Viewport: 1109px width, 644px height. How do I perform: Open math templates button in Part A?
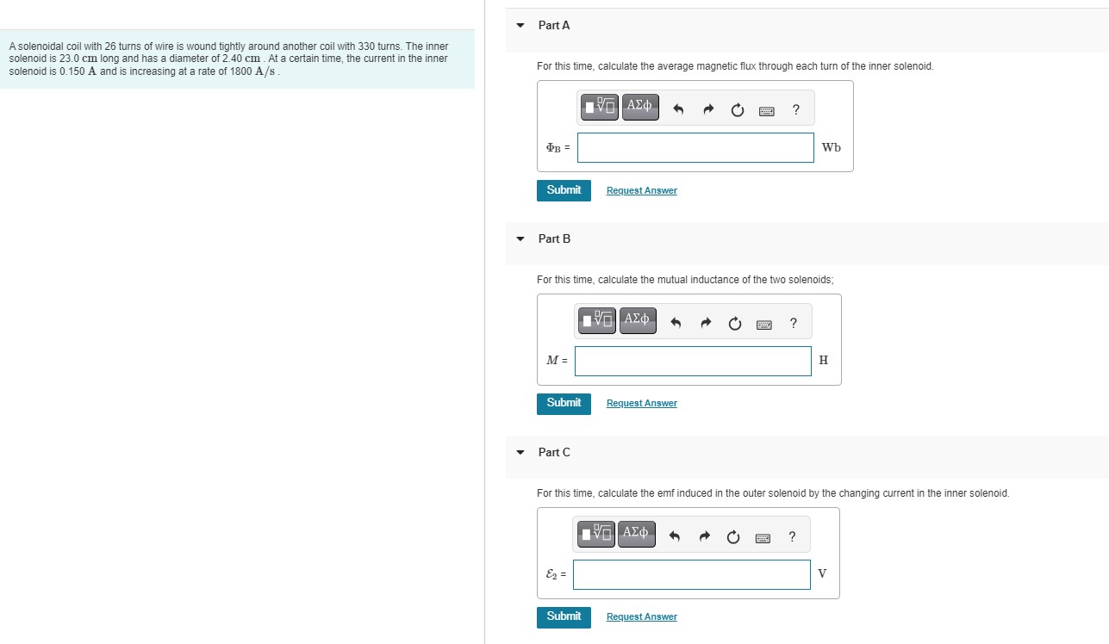pos(601,108)
